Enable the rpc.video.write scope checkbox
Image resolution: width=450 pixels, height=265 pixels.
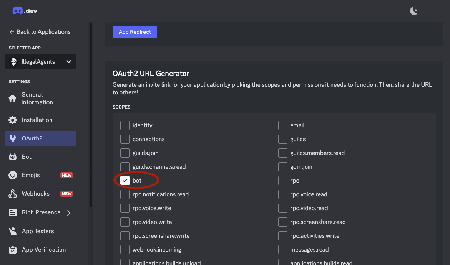tap(125, 222)
